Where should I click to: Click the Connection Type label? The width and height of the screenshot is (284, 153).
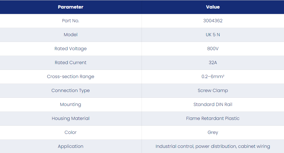pyautogui.click(x=70, y=90)
